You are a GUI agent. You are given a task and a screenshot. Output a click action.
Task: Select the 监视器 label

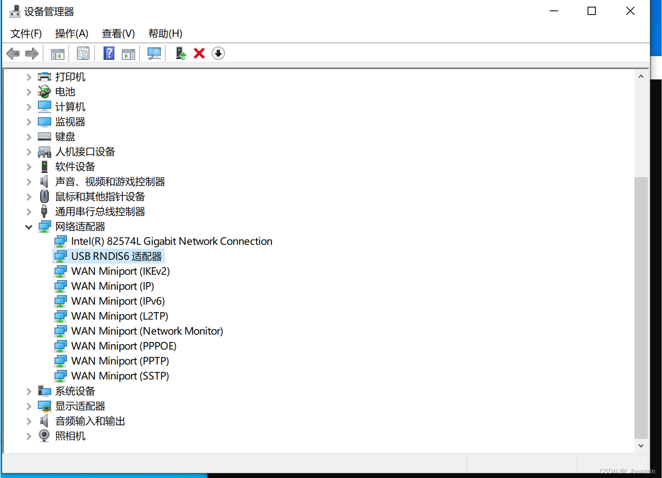70,122
